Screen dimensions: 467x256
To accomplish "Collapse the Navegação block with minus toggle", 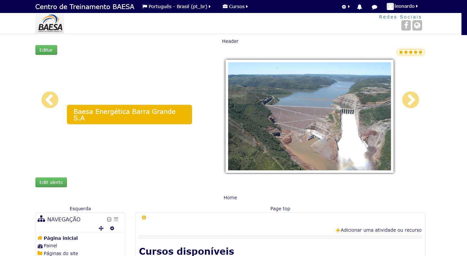I will (109, 219).
